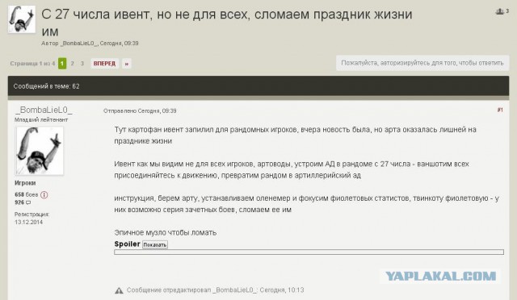This screenshot has width=517, height=300.
Task: Open topic author avatar in header
Action: tap(22, 19)
